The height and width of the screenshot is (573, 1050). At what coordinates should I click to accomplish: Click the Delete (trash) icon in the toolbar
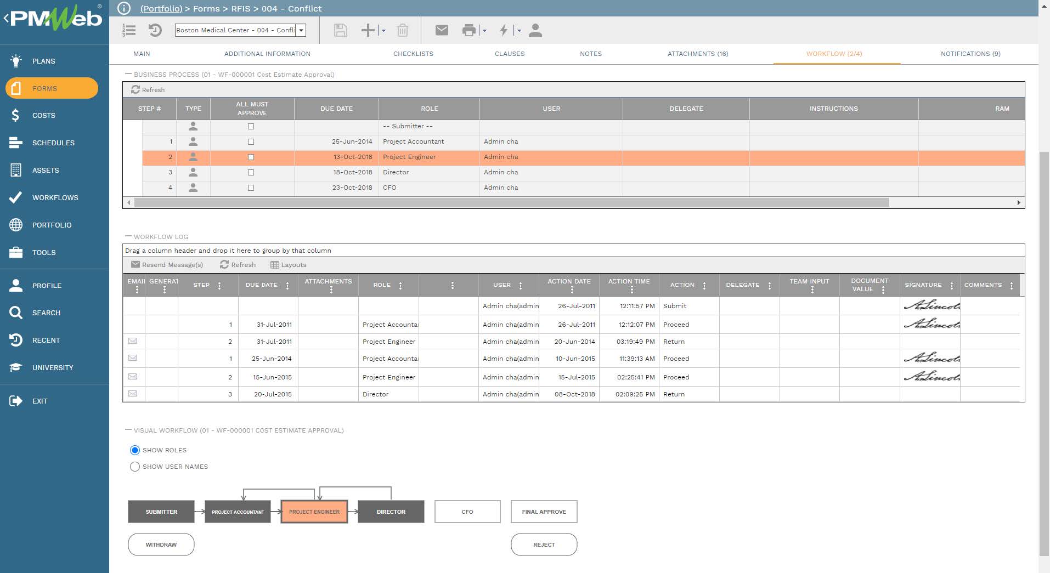(x=403, y=30)
